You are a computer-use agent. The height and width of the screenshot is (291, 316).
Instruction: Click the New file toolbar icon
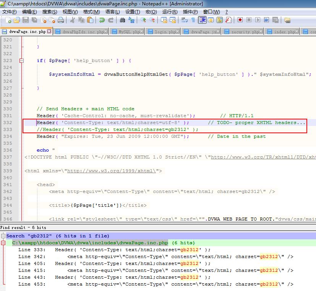(x=7, y=20)
